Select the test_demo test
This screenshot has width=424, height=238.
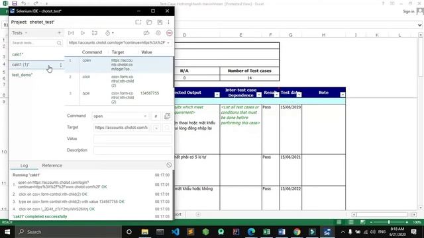37,75
